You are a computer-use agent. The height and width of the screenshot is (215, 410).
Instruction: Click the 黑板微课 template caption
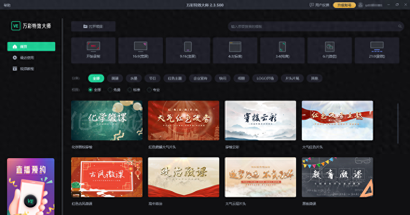pos(309,204)
